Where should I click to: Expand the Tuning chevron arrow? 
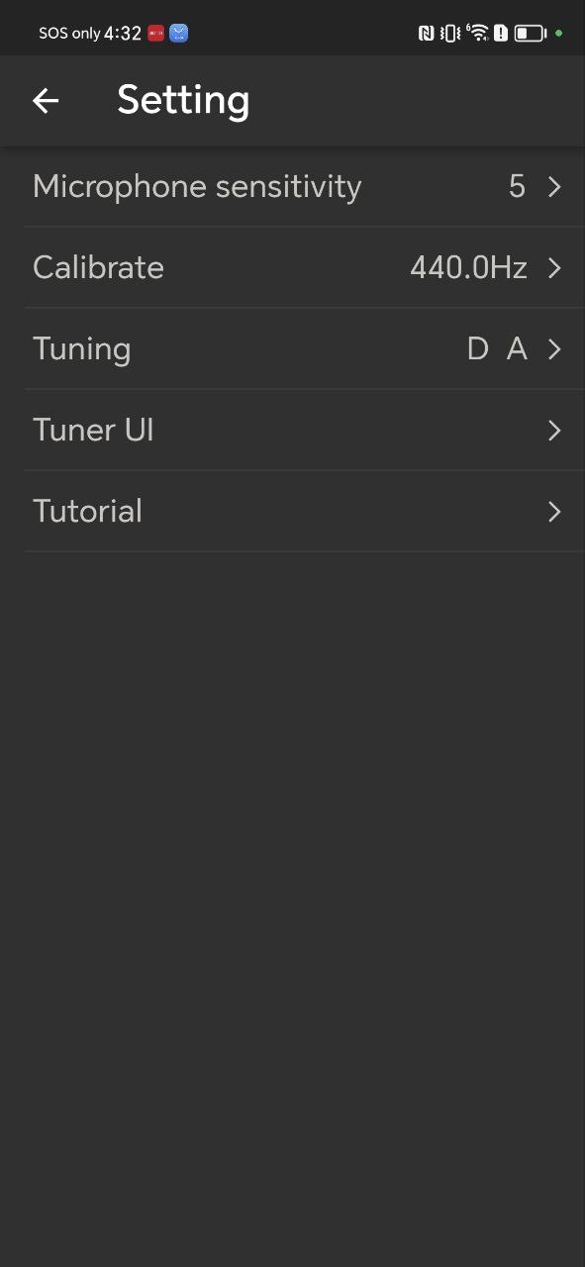click(554, 349)
